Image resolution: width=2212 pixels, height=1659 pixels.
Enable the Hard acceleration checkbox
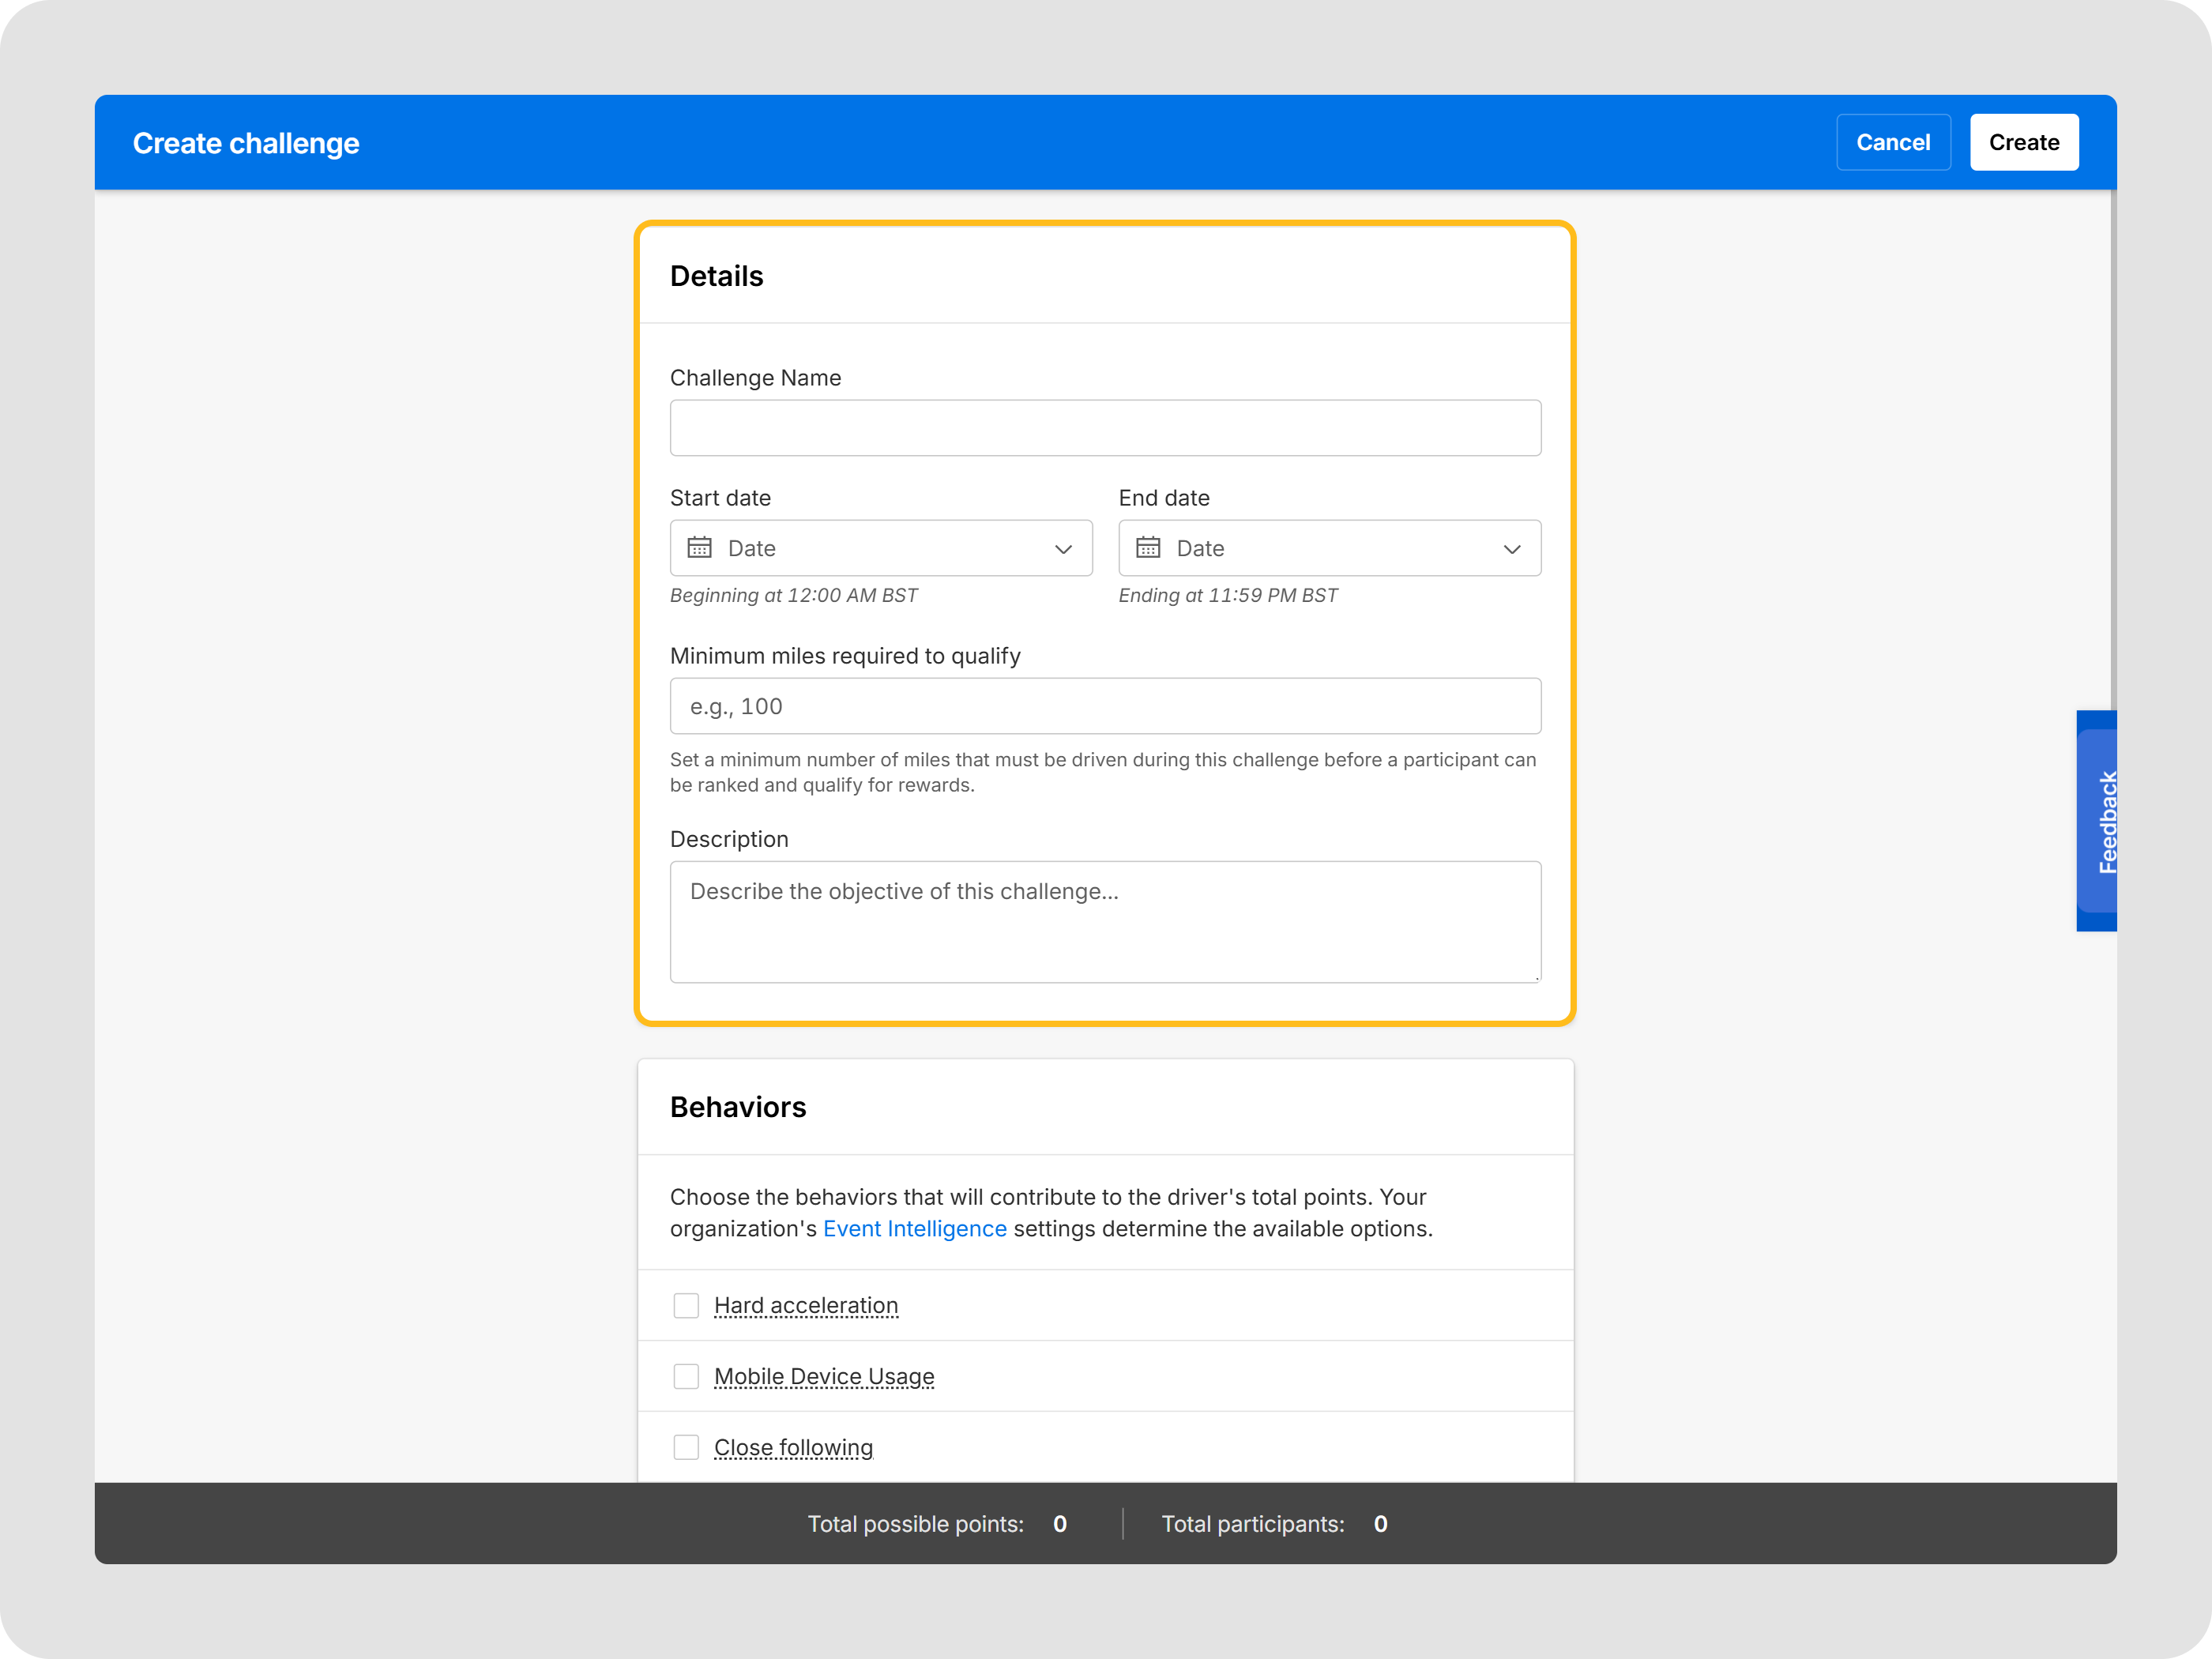pos(686,1305)
